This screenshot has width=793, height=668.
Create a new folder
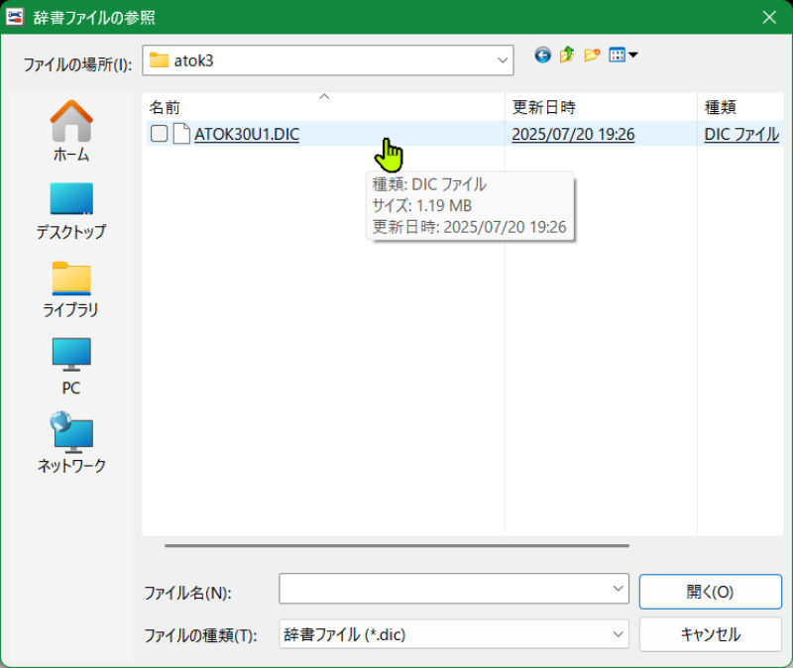[x=592, y=55]
